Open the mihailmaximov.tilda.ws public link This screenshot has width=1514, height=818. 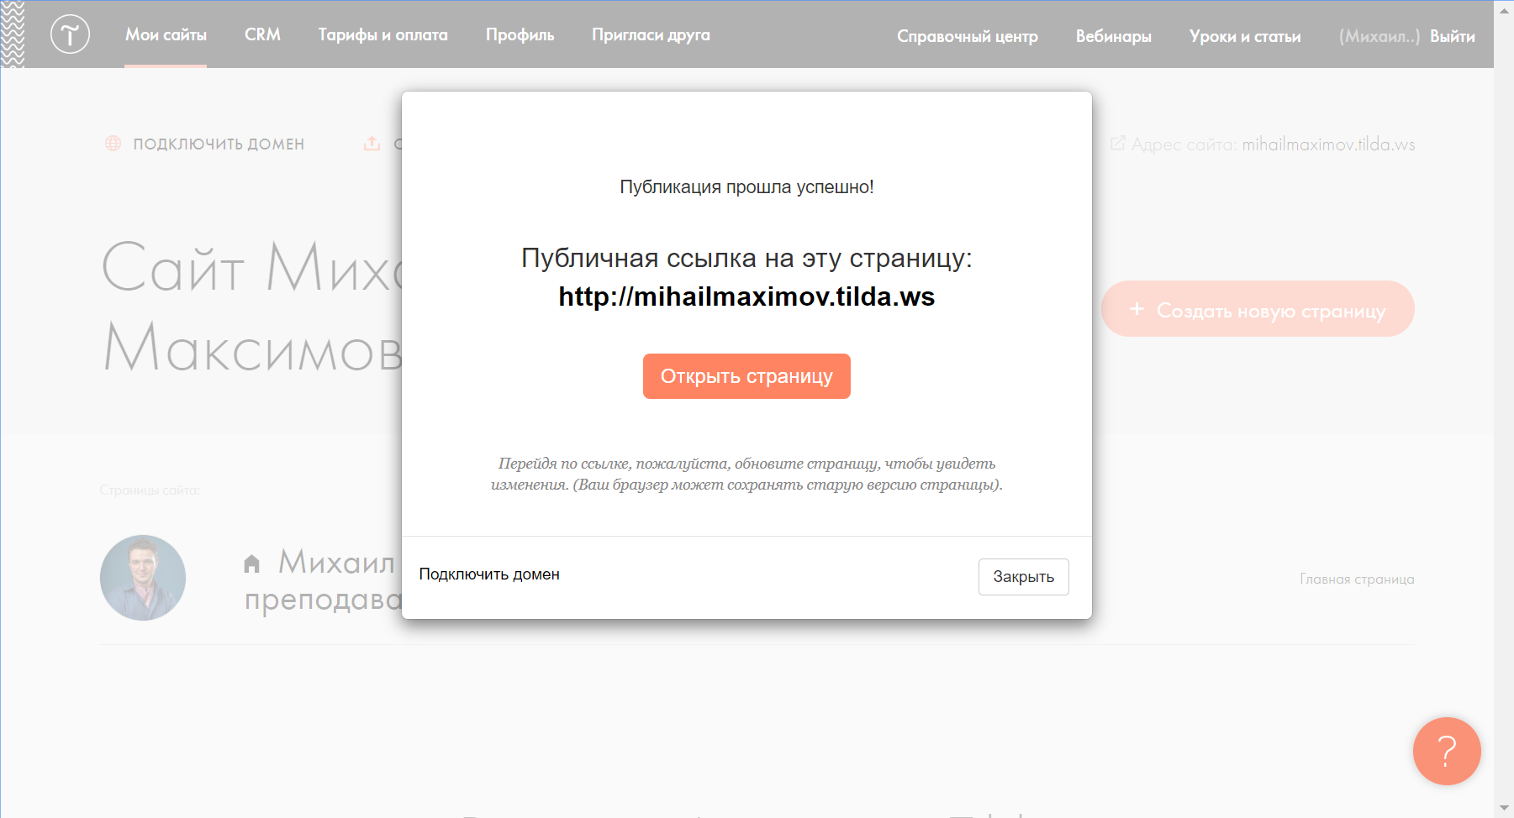click(x=746, y=296)
